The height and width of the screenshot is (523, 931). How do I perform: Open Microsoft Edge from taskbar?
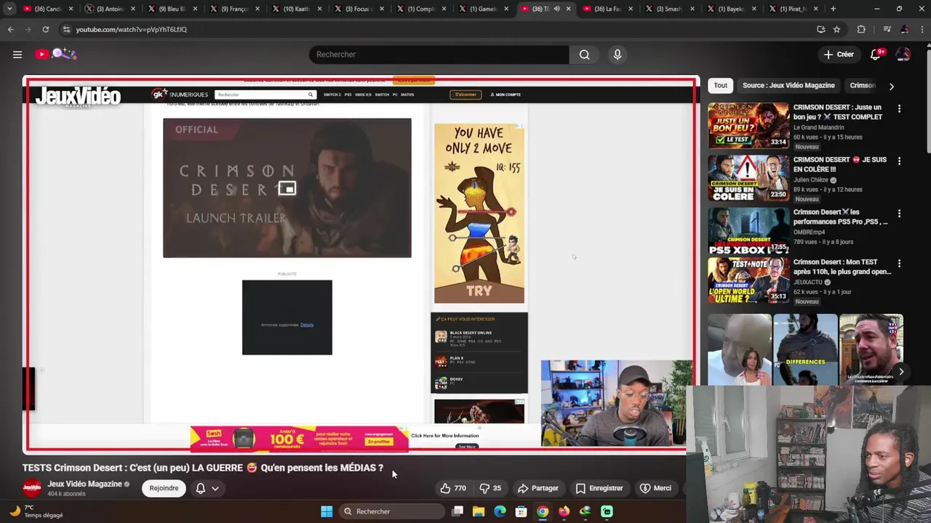coord(500,511)
